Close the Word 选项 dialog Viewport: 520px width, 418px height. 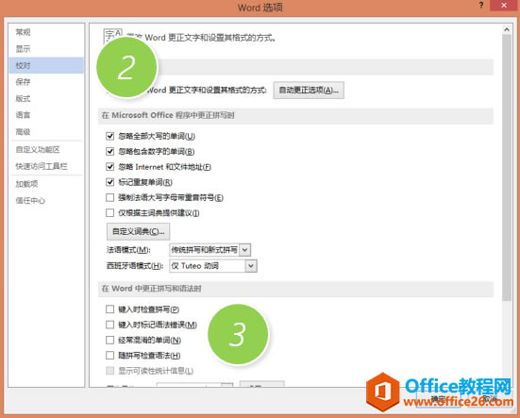[504, 6]
